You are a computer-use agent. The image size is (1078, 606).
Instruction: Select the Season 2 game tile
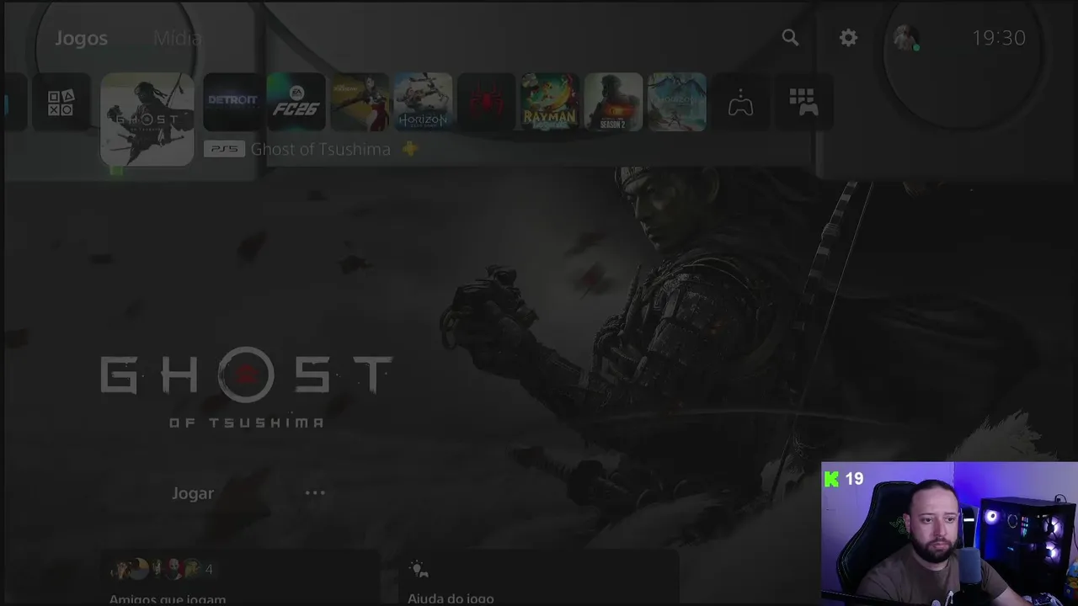(x=613, y=102)
